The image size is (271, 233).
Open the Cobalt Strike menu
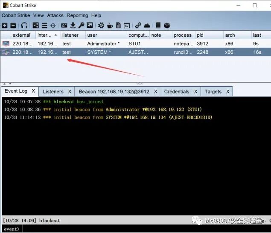pos(16,15)
